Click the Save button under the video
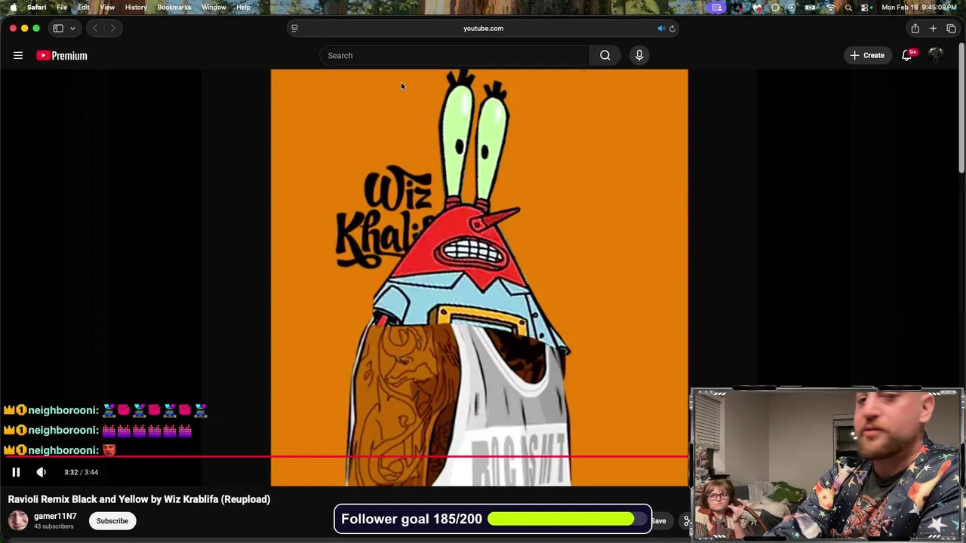The width and height of the screenshot is (966, 543). [659, 520]
